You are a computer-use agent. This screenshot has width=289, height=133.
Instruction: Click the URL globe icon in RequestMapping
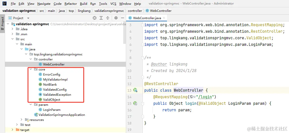[x=191, y=97]
